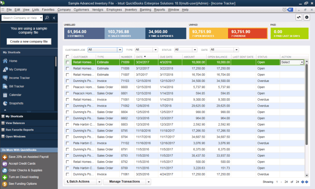315x189 pixels.
Task: Click the Home icon in My Shortcuts
Action: point(5,61)
